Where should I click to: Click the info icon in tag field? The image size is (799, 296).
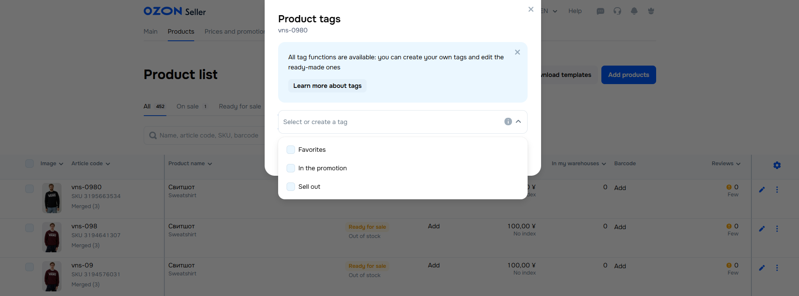508,122
